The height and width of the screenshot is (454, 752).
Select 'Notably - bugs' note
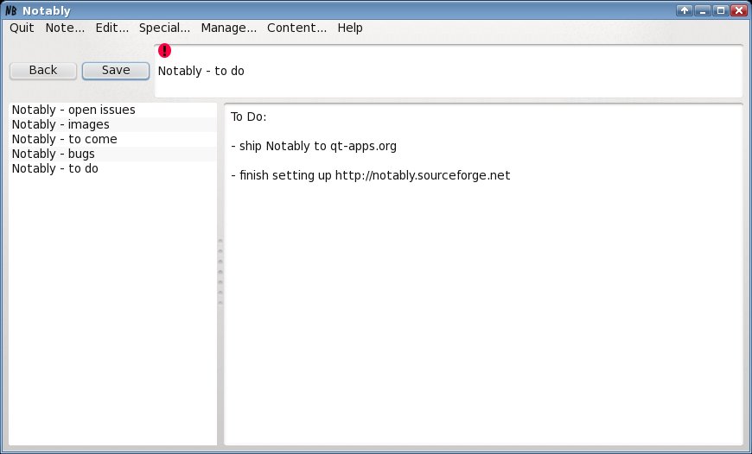[112, 154]
